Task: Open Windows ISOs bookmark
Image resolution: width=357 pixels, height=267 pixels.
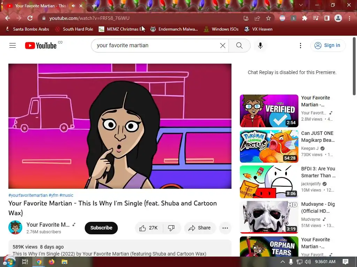Action: (x=221, y=29)
